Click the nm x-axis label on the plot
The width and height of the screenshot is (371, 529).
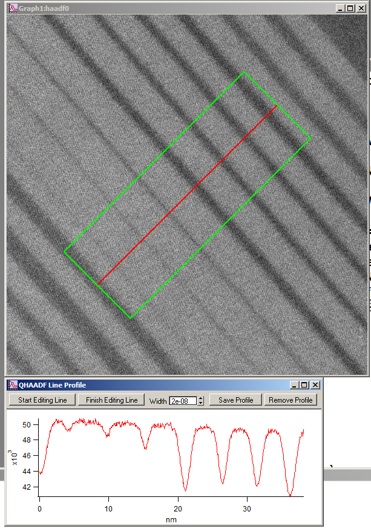171,519
